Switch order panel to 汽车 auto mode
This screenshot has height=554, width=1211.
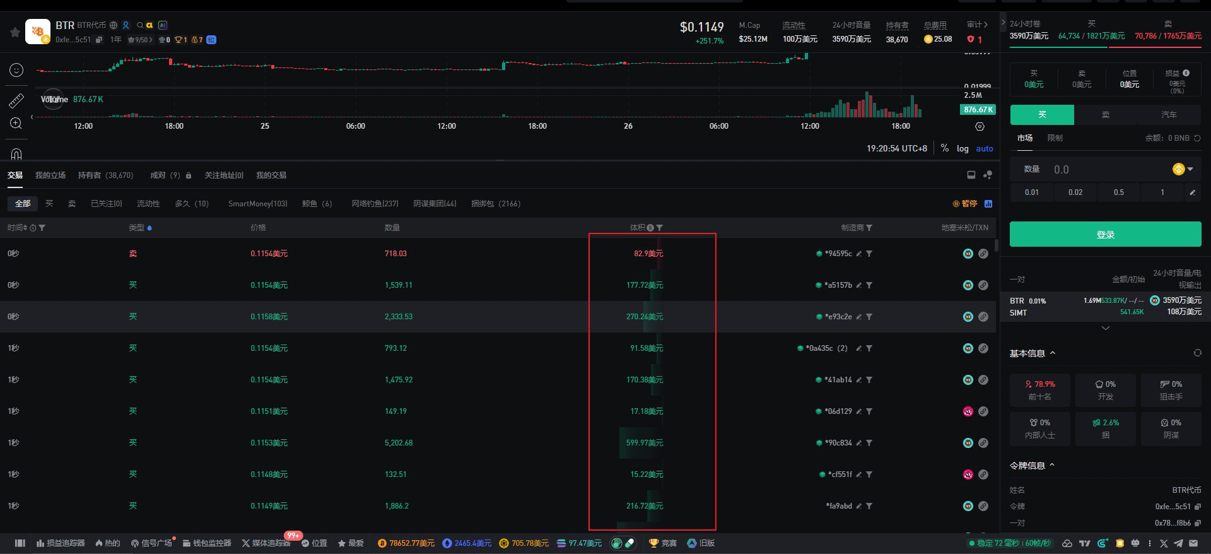(x=1169, y=115)
